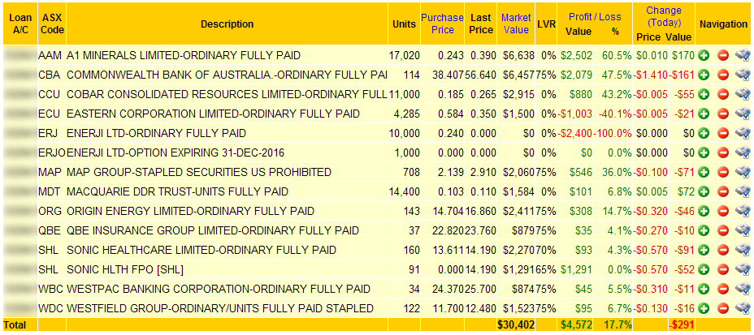Click the red minus icon for MDT
This screenshot has width=754, height=335.
tap(723, 192)
